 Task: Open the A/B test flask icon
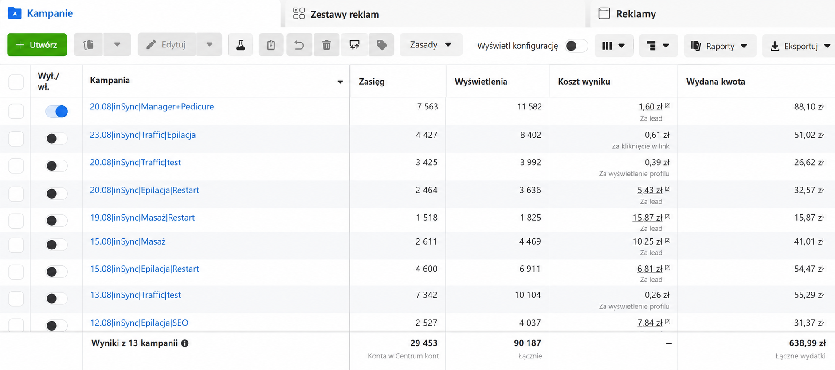click(240, 45)
